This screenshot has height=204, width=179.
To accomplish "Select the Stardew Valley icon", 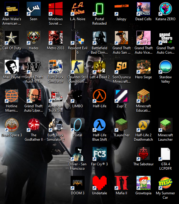I will (x=165, y=67).
